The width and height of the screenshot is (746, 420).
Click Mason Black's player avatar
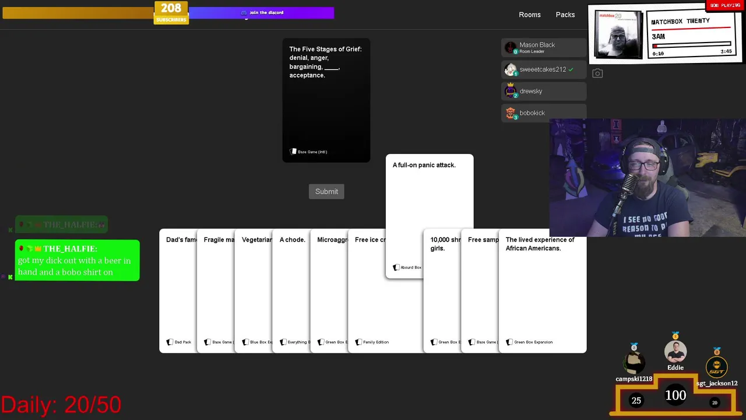(511, 47)
